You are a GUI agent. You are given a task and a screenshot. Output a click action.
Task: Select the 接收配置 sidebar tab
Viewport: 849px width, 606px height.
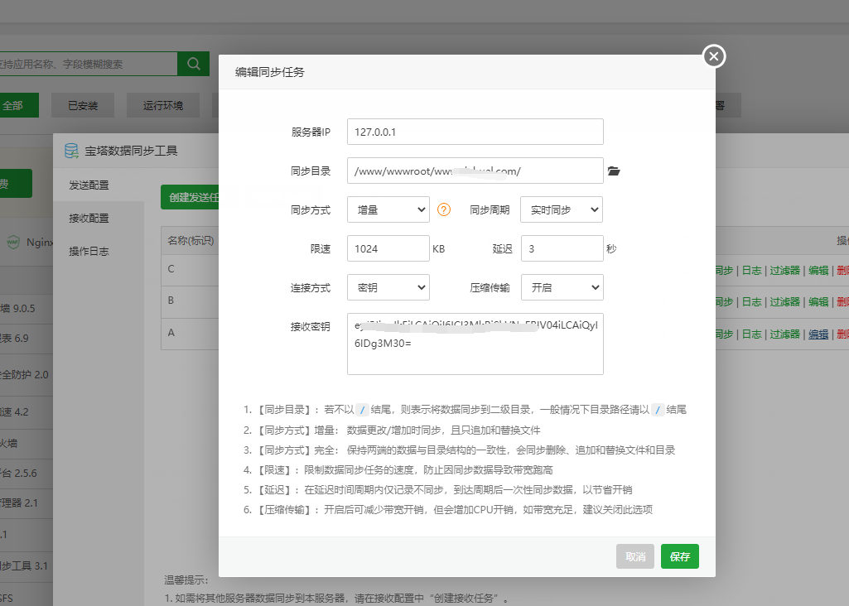(89, 218)
